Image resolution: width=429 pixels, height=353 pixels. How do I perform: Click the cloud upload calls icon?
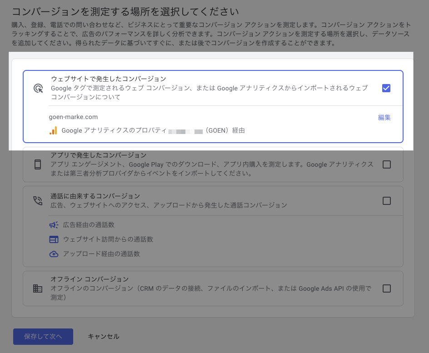(54, 254)
